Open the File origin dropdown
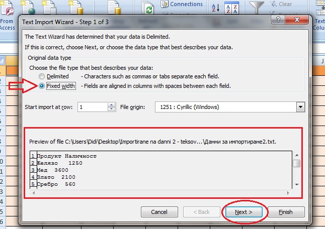The height and width of the screenshot is (229, 325). (301, 107)
